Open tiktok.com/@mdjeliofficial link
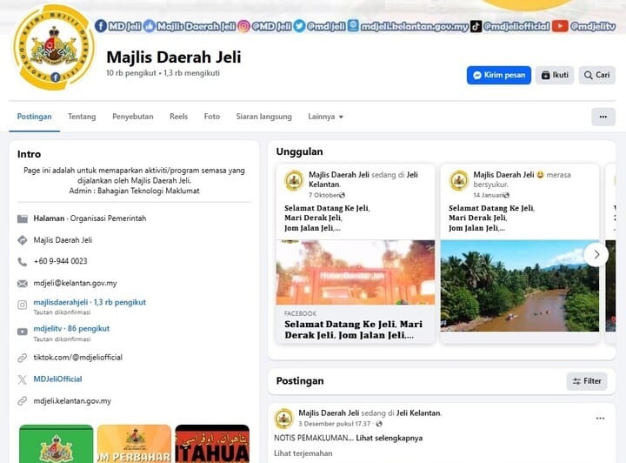 tap(78, 358)
